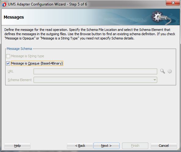Image resolution: width=181 pixels, height=152 pixels.
Task: Click the magnifier browse schema icon
Action: 162,71
